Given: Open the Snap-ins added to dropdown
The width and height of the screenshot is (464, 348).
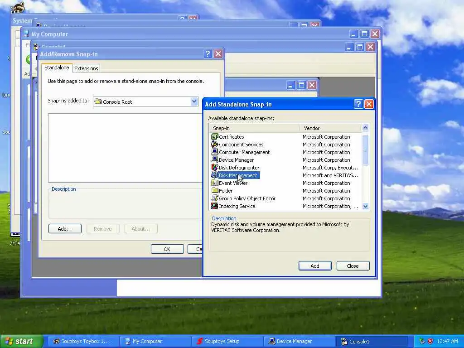Looking at the screenshot, I should [x=194, y=101].
